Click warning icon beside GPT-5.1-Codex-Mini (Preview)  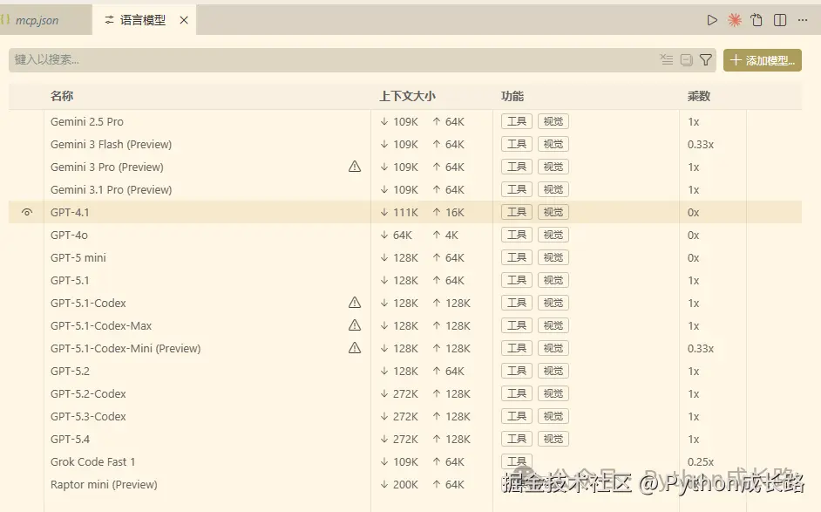point(355,348)
